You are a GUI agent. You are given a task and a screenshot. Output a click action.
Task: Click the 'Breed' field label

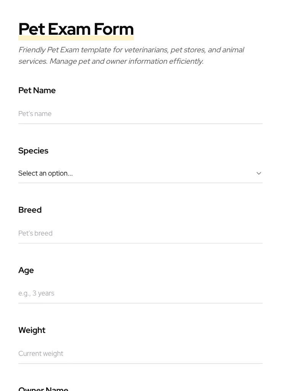click(x=30, y=210)
